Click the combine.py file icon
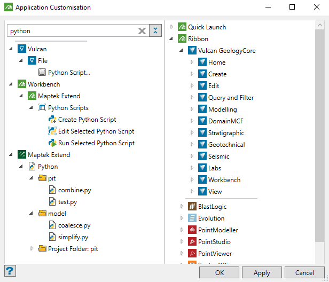This screenshot has width=329, height=282. click(x=52, y=190)
